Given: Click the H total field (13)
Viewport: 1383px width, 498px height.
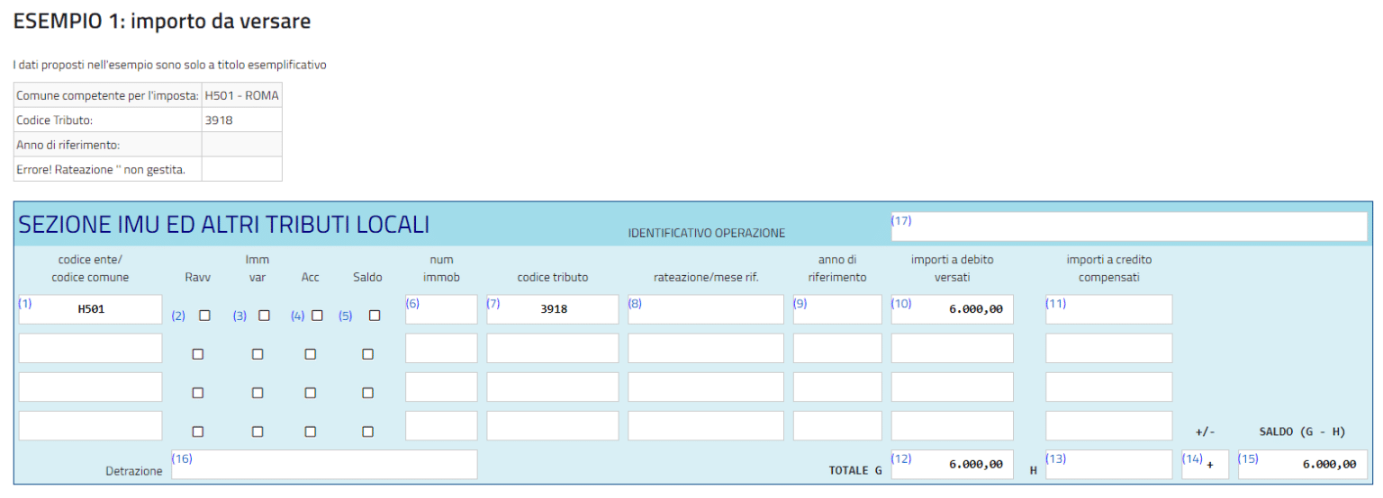Looking at the screenshot, I should click(1108, 465).
